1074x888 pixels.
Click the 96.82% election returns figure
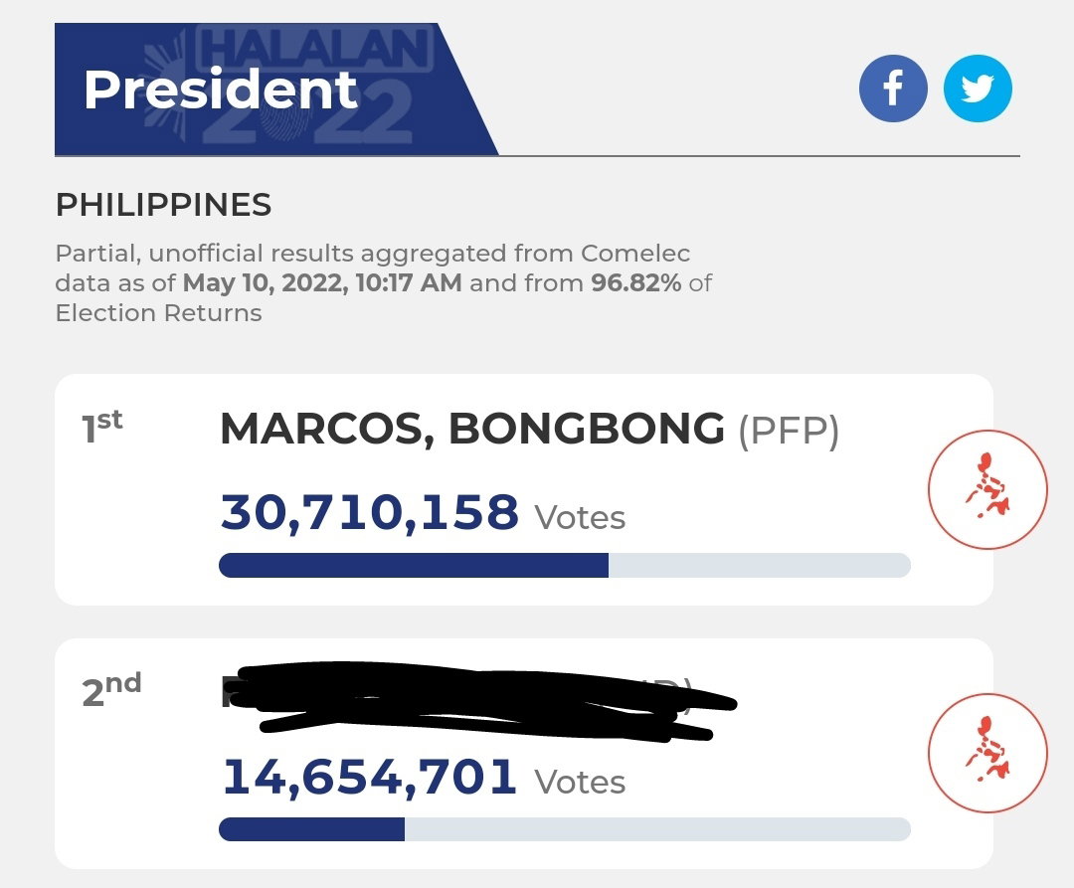tap(636, 282)
